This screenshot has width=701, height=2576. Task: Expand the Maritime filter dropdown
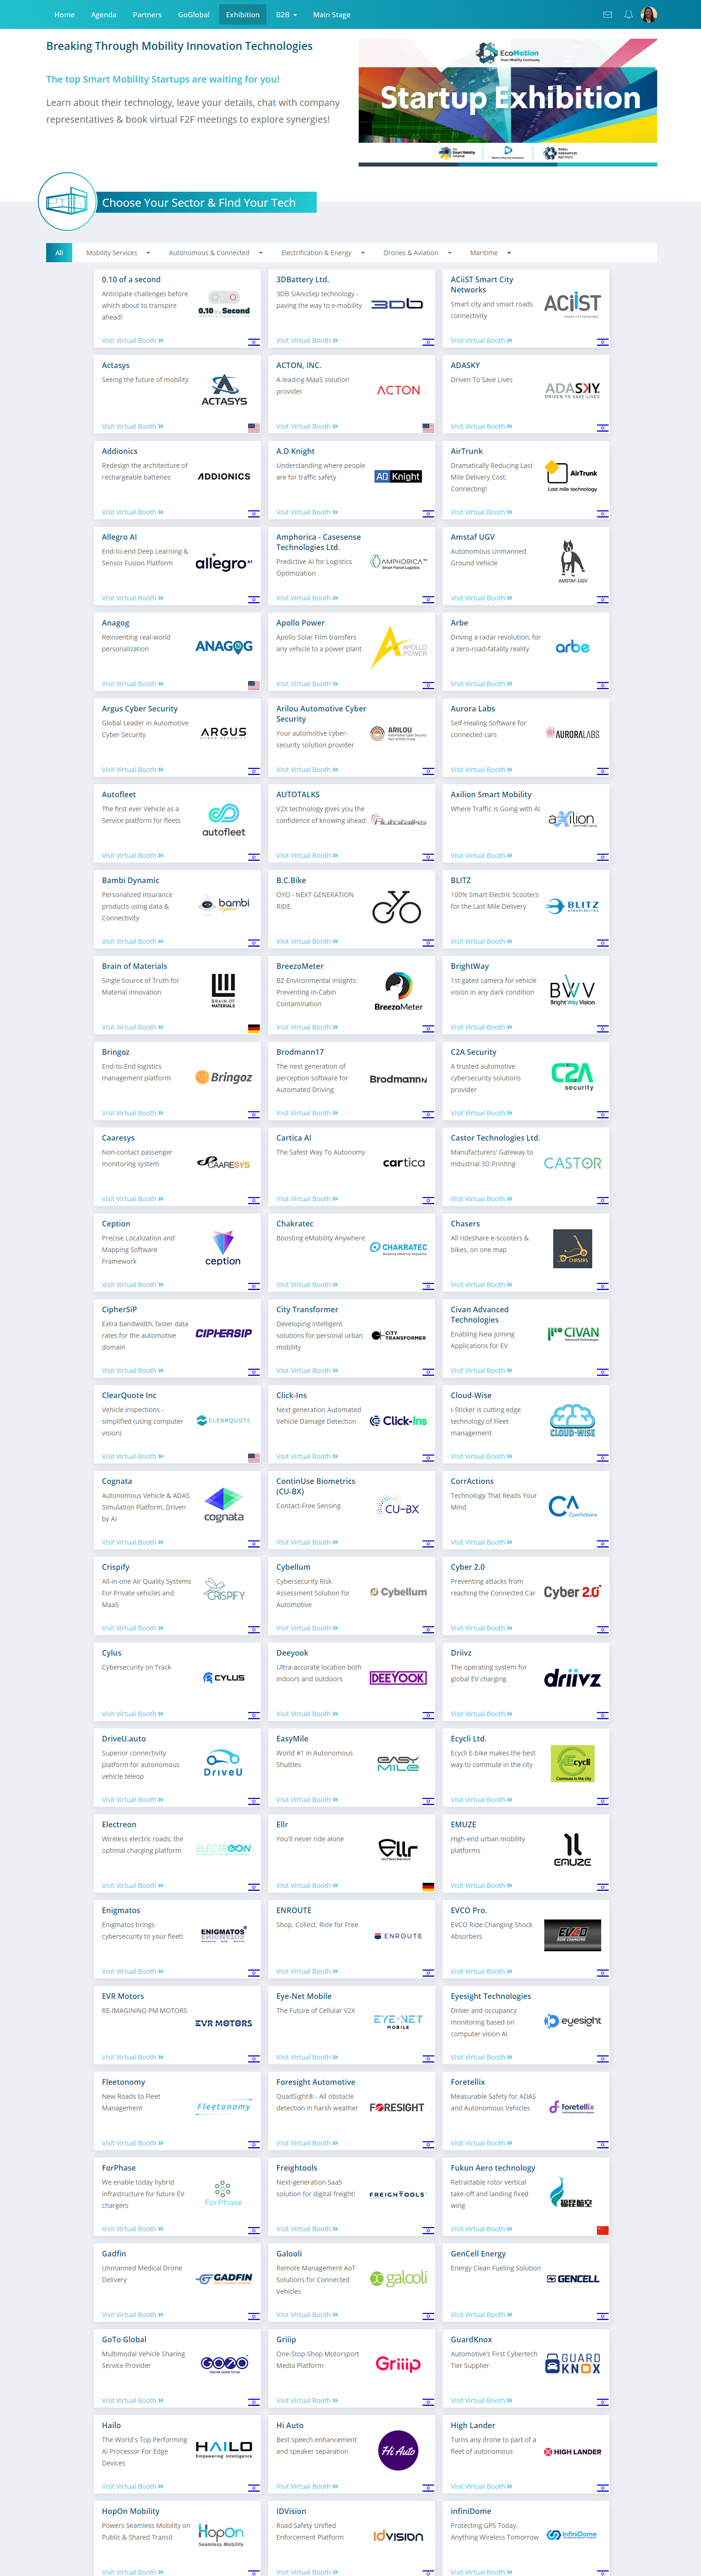point(490,253)
